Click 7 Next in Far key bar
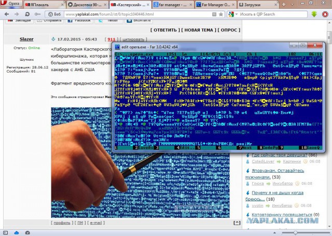 point(245,147)
